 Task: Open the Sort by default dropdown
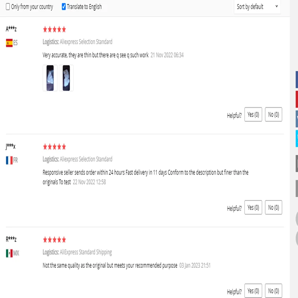[x=257, y=7]
